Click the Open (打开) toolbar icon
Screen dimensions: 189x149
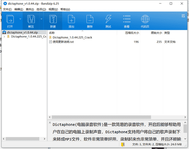(x=10, y=19)
